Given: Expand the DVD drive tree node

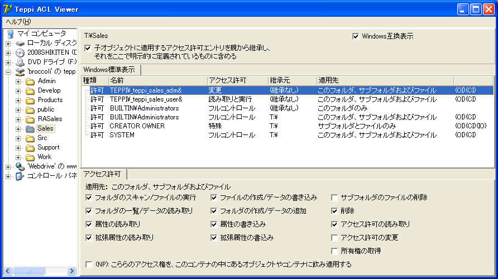Looking at the screenshot, I should (x=8, y=62).
